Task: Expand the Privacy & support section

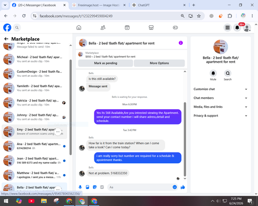Action: point(220,116)
